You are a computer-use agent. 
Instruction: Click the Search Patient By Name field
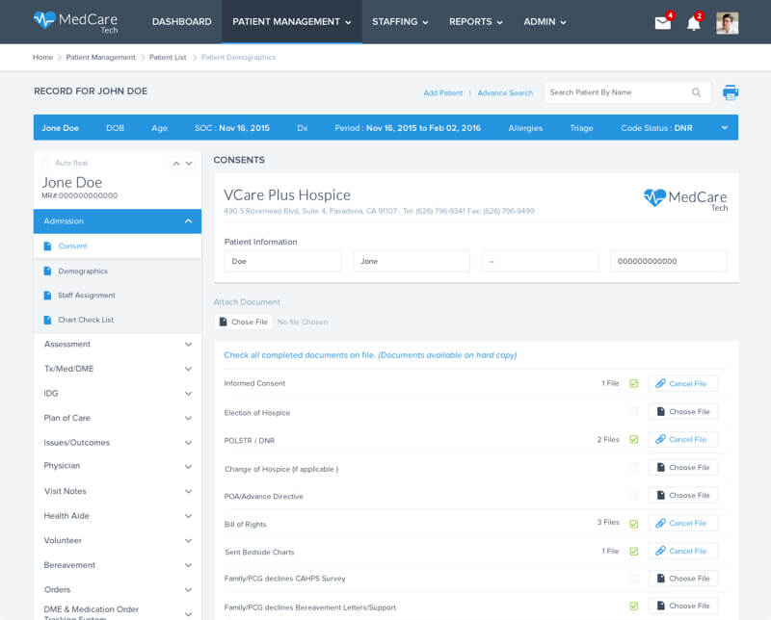(x=628, y=92)
